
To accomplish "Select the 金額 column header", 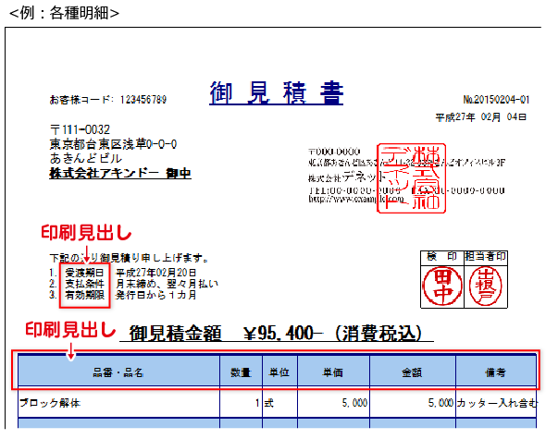I will (413, 372).
